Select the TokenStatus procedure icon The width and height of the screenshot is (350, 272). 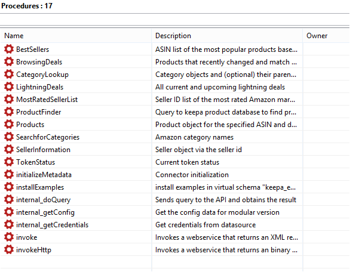(x=9, y=162)
